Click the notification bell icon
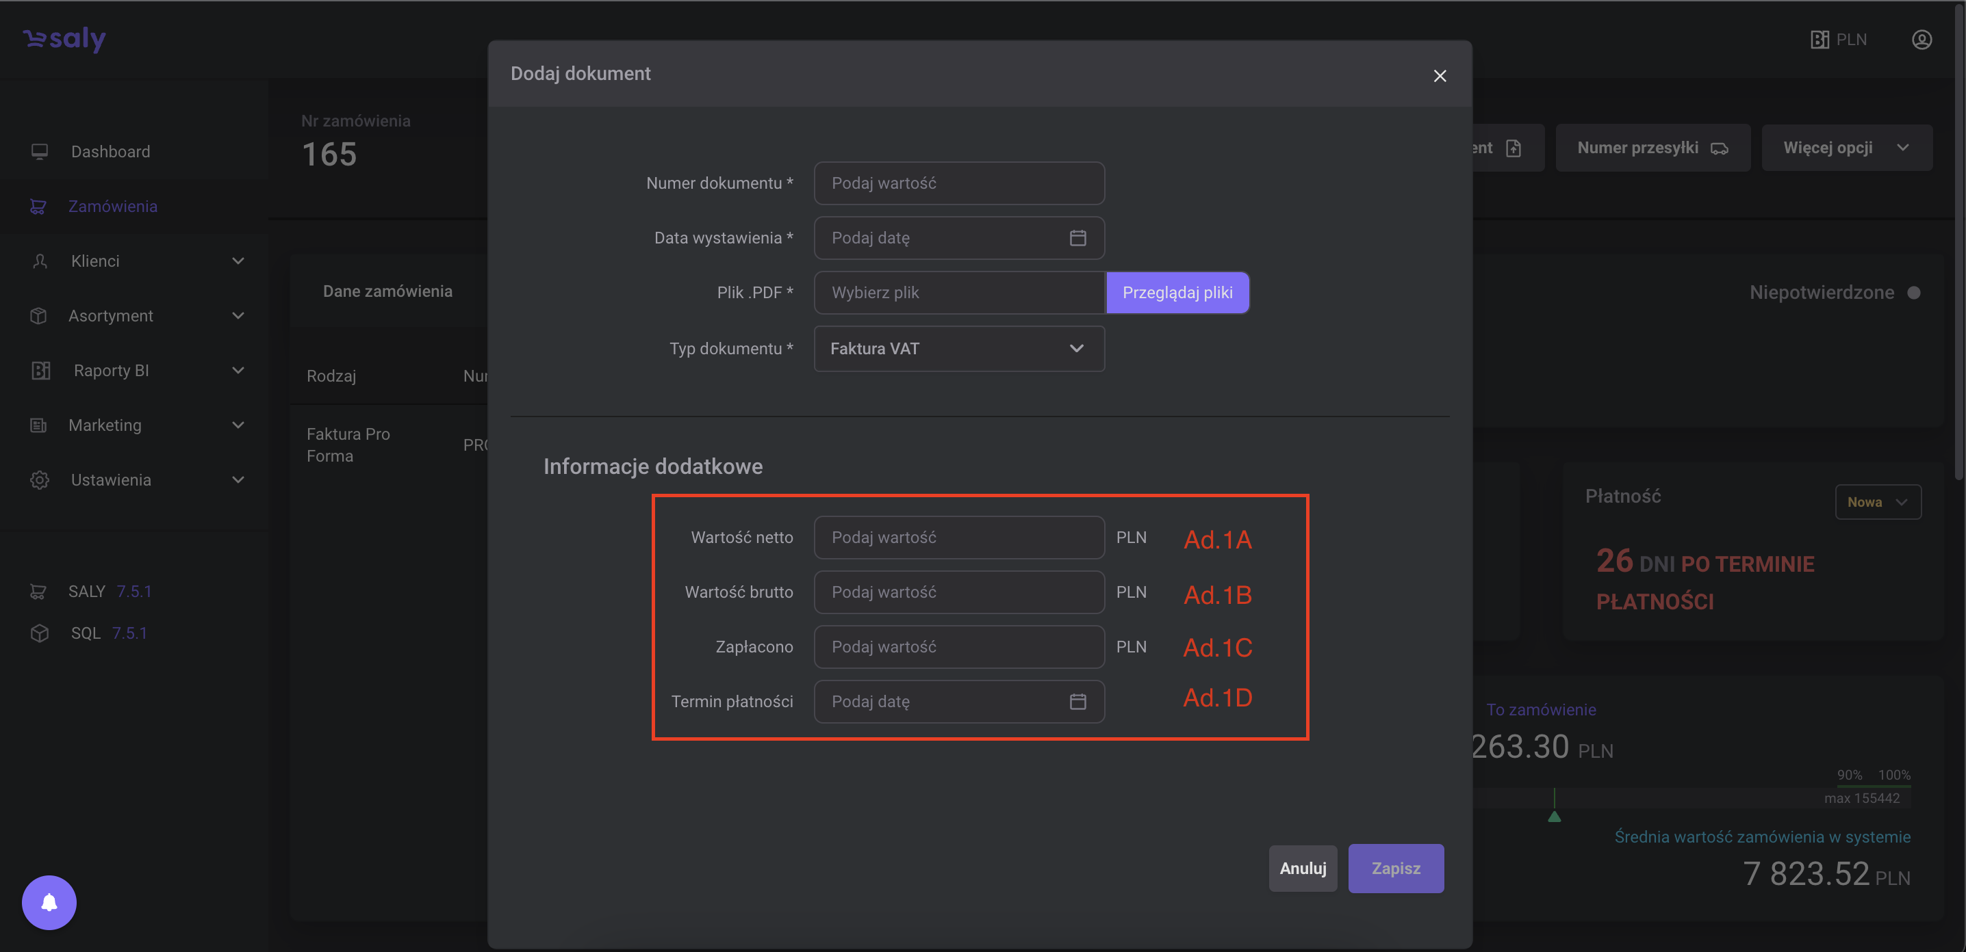 pos(49,903)
